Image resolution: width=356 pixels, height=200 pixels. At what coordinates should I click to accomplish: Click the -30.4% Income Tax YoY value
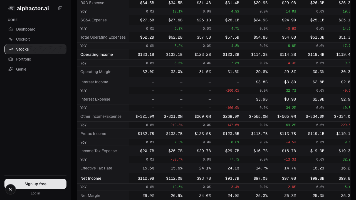click(177, 159)
